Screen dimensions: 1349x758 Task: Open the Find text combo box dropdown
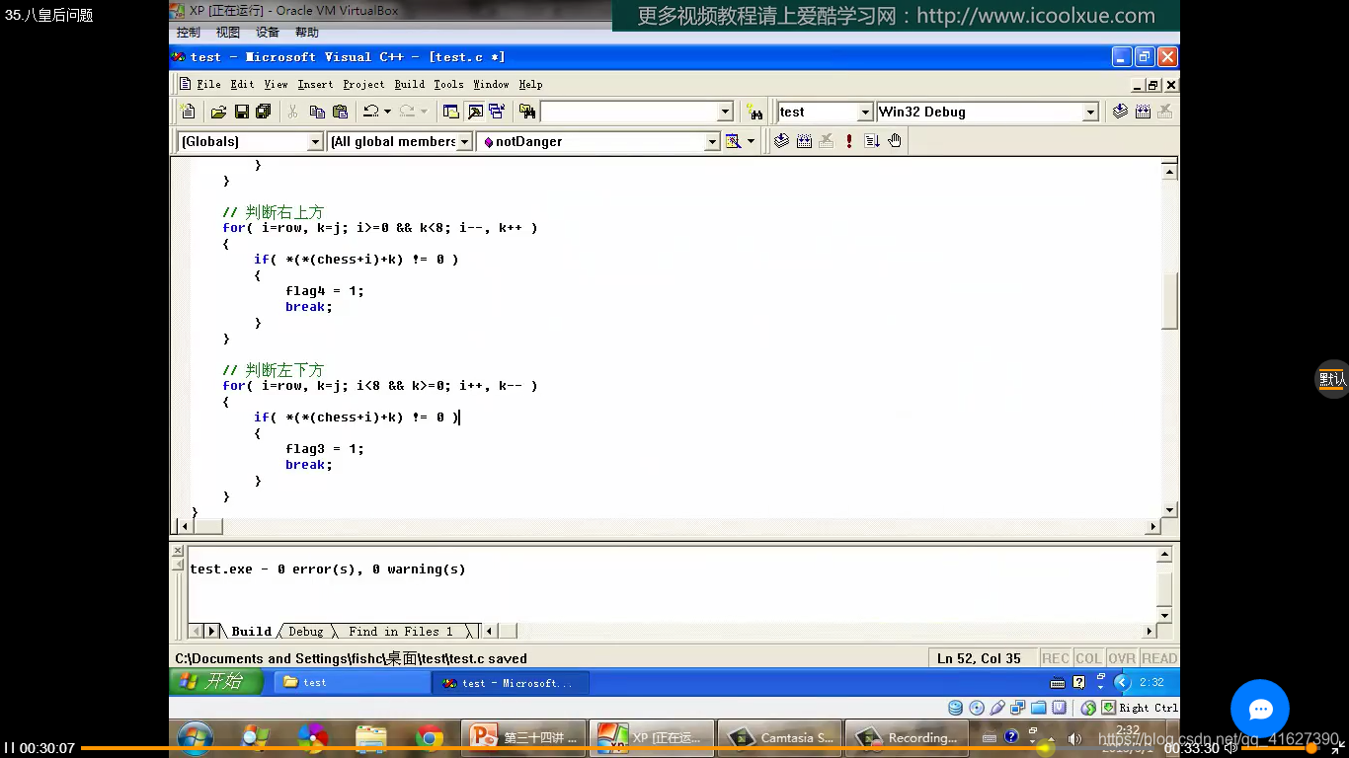pos(726,113)
